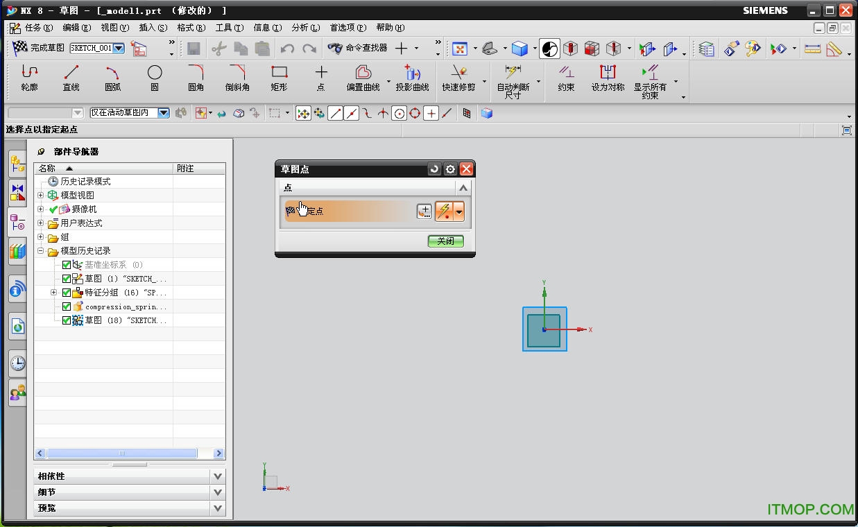Click the 快速修剪 quick trim tool
The height and width of the screenshot is (527, 858).
click(458, 78)
